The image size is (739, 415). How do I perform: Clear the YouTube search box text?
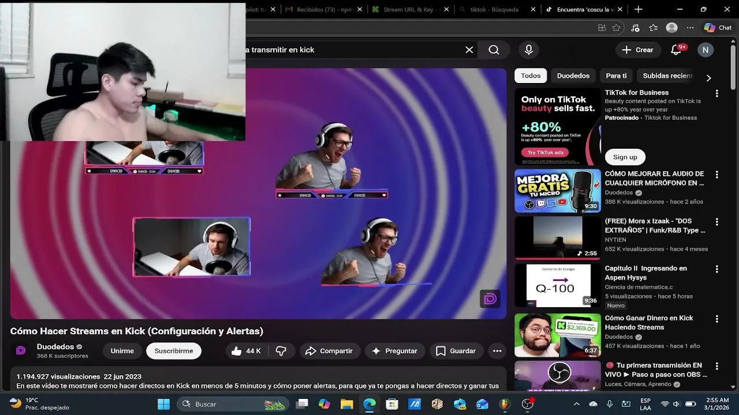tap(469, 50)
